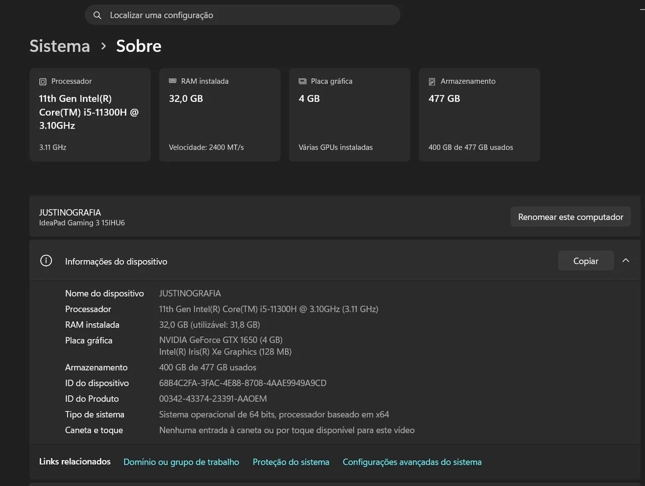Select the Tipo de sistema value
This screenshot has width=645, height=486.
pyautogui.click(x=274, y=414)
